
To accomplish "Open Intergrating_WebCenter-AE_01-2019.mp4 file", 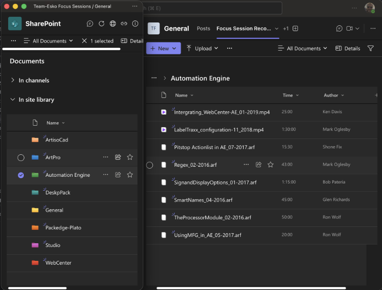I will point(222,112).
